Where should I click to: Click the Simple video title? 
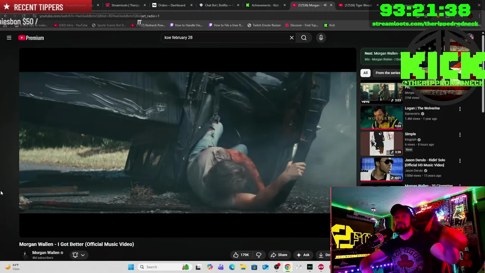tap(410, 134)
